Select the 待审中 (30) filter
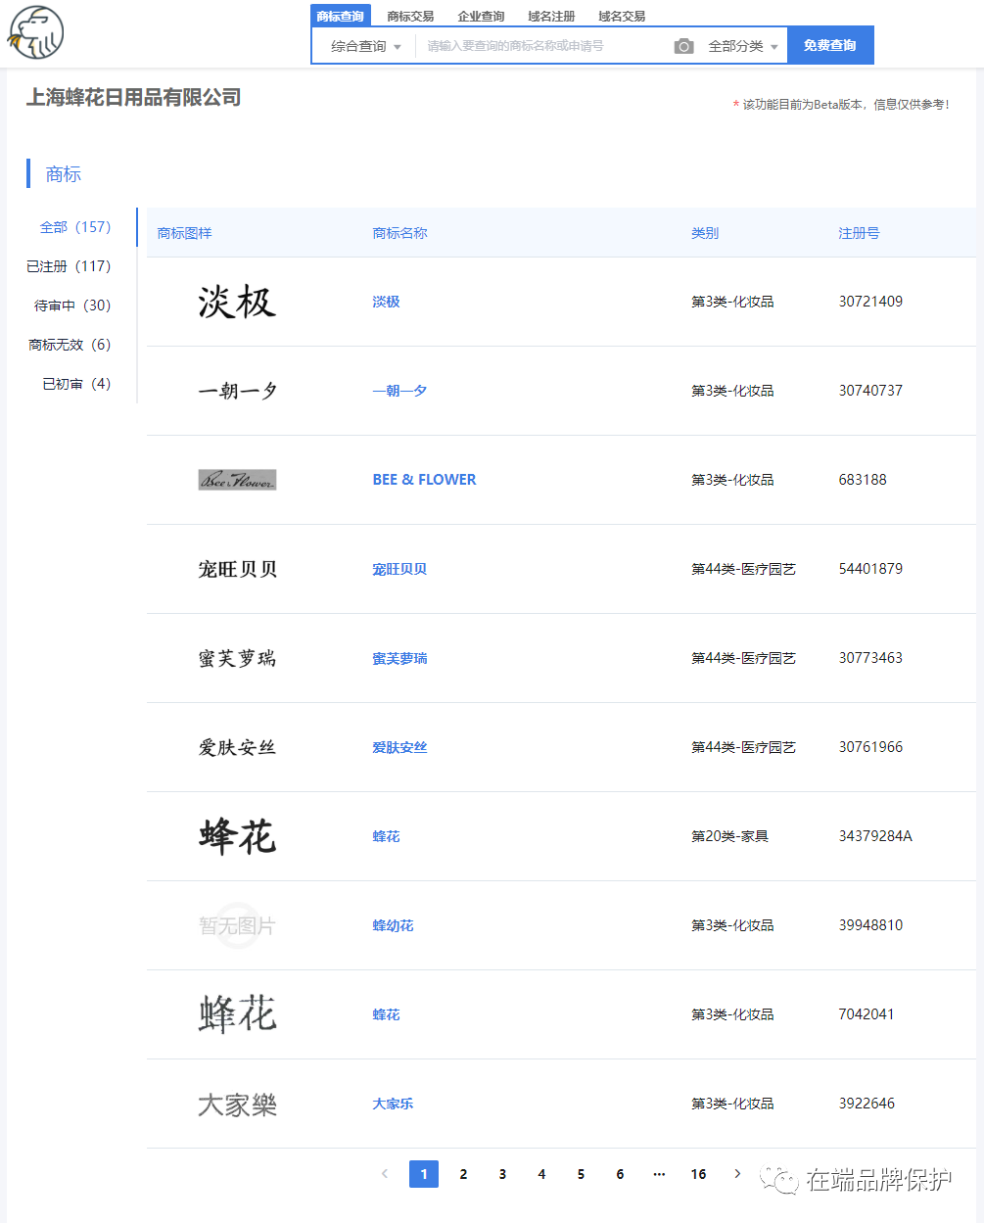Viewport: 984px width, 1223px height. coord(72,306)
